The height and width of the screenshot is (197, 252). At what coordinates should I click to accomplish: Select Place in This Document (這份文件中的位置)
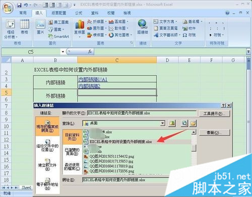point(47,146)
